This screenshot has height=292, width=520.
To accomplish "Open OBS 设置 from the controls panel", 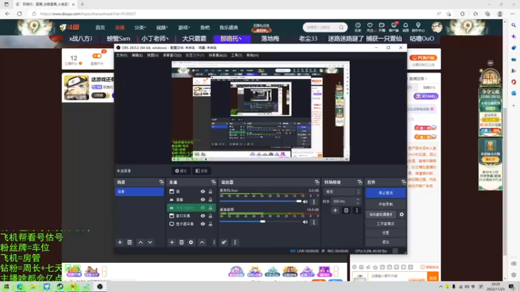I will pyautogui.click(x=385, y=233).
